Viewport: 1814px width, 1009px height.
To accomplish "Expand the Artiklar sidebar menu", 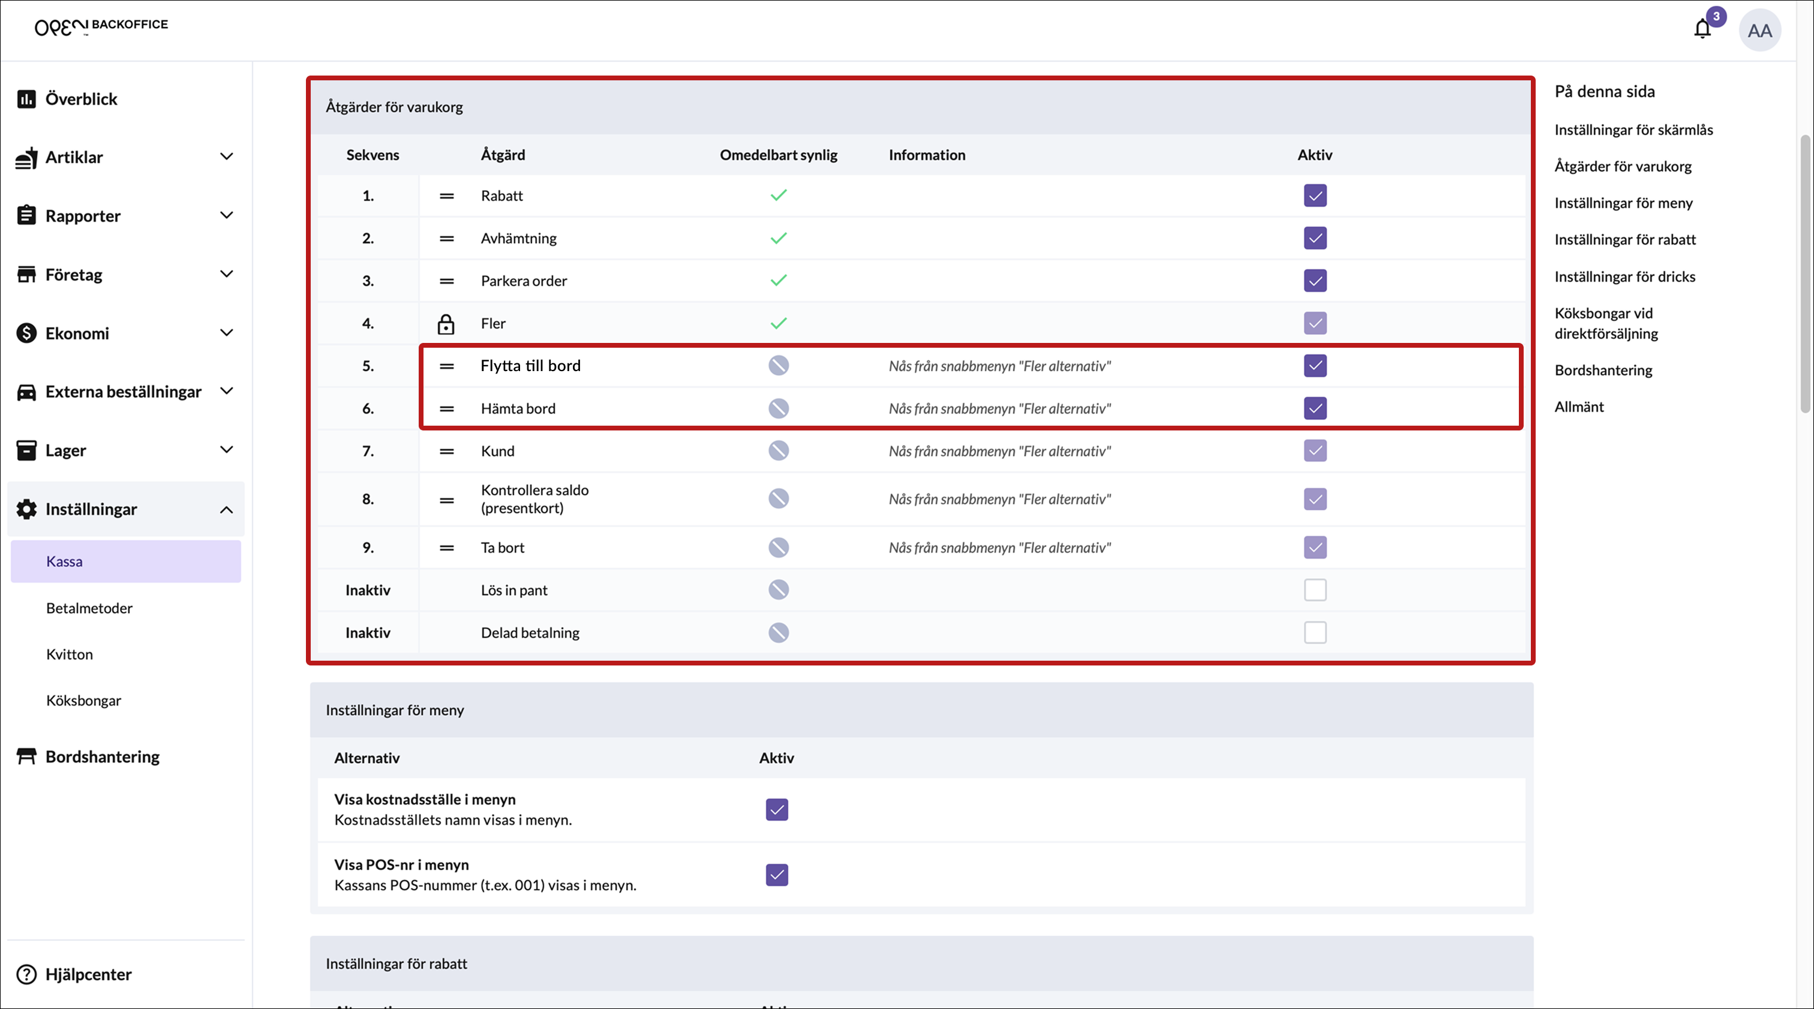I will click(x=226, y=157).
